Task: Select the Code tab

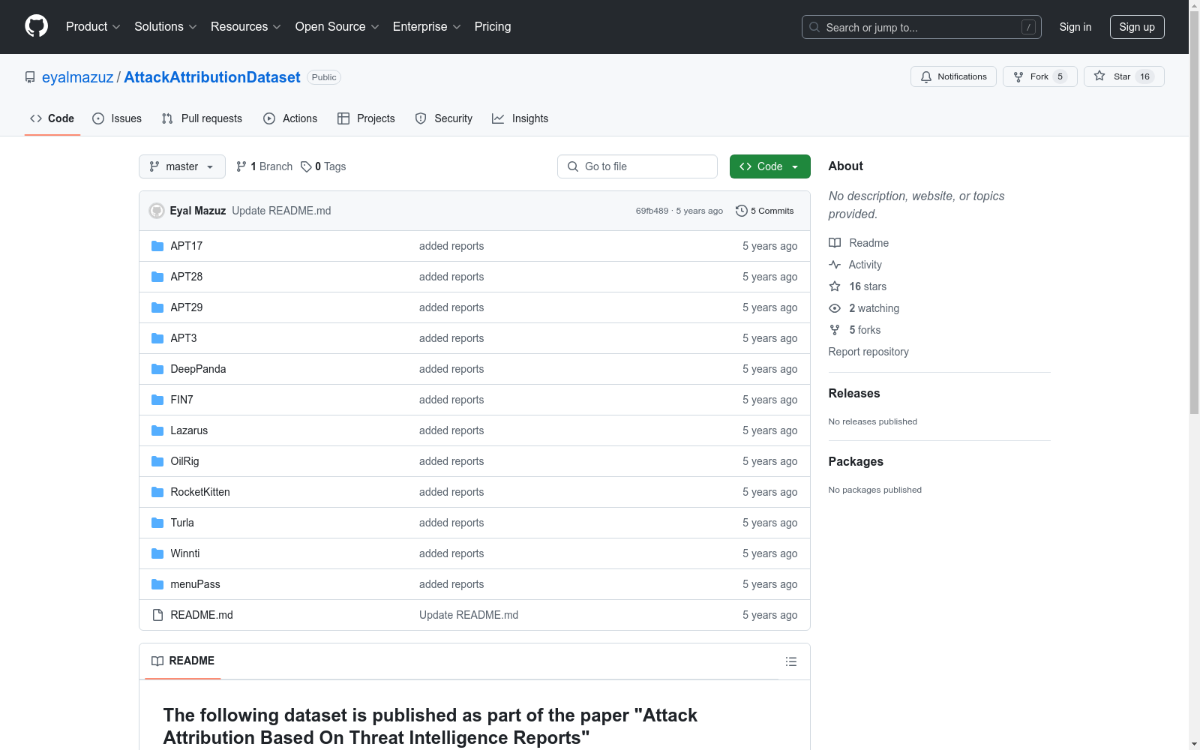Action: point(52,118)
